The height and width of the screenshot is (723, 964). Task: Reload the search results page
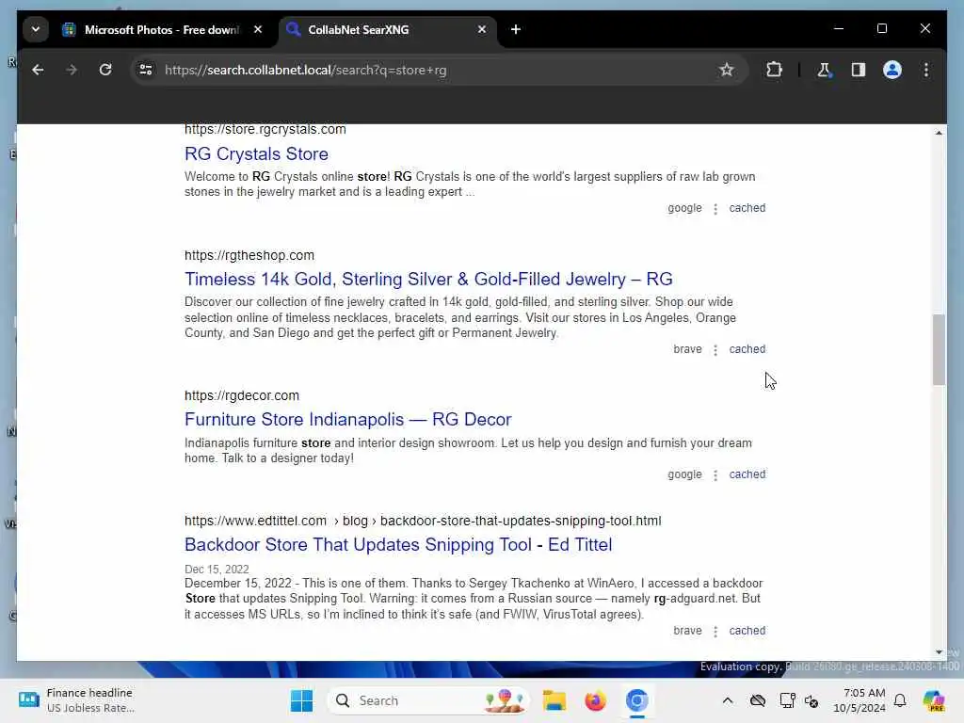coord(105,70)
